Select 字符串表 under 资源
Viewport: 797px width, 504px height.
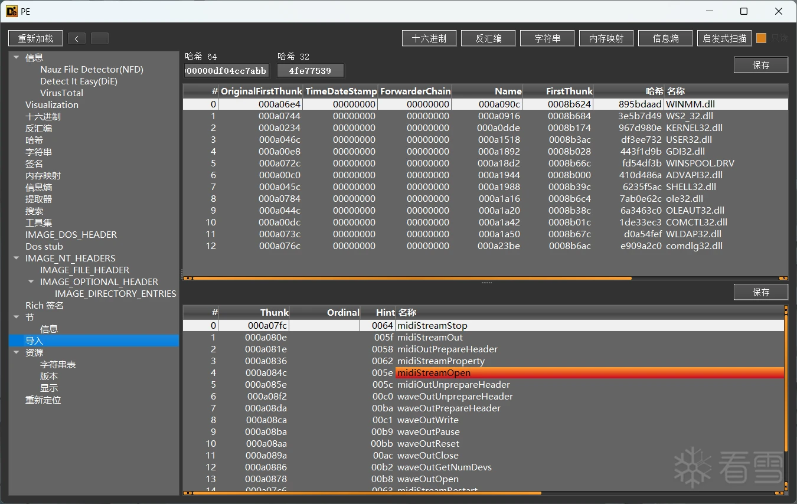(x=58, y=364)
